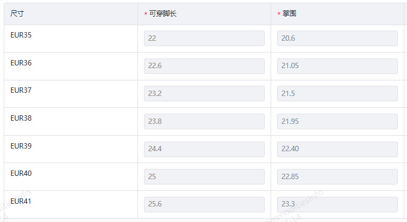Click the EUR38 掌围 field showing 21.95
Viewport: 407px width, 222px height.
pos(337,121)
